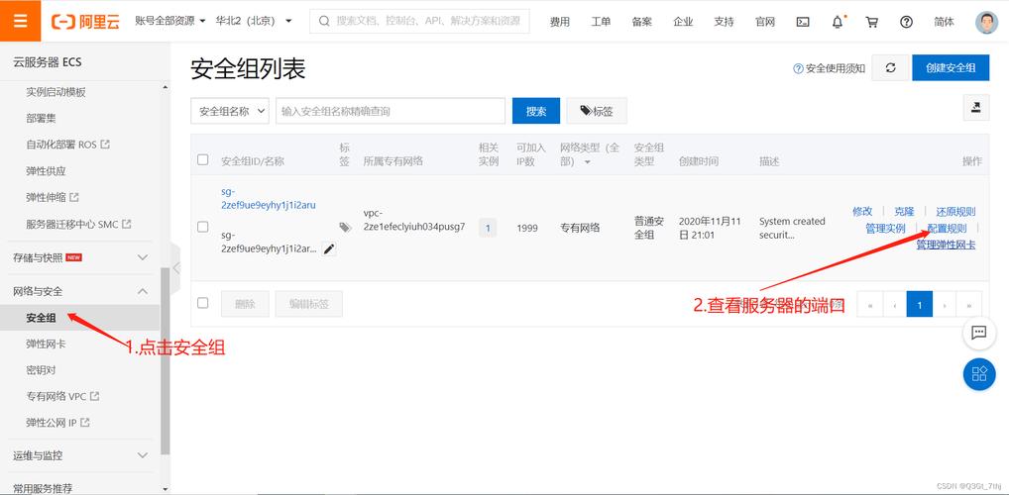Viewport: 1009px width, 495px height.
Task: Go to next page arrow
Action: click(945, 305)
